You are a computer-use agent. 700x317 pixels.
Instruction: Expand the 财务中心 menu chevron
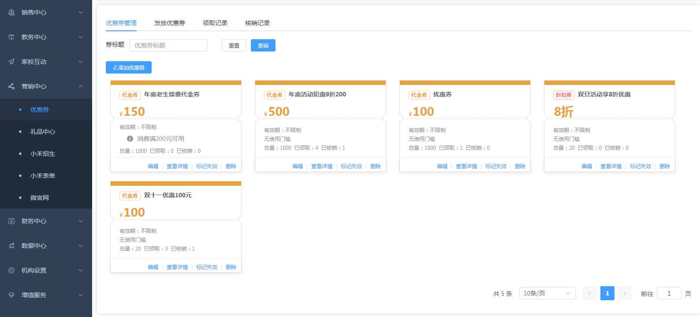(81, 221)
